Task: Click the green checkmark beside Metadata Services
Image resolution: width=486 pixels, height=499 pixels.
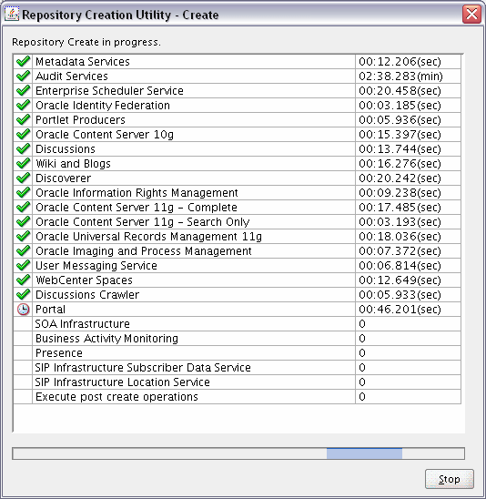Action: pos(24,61)
